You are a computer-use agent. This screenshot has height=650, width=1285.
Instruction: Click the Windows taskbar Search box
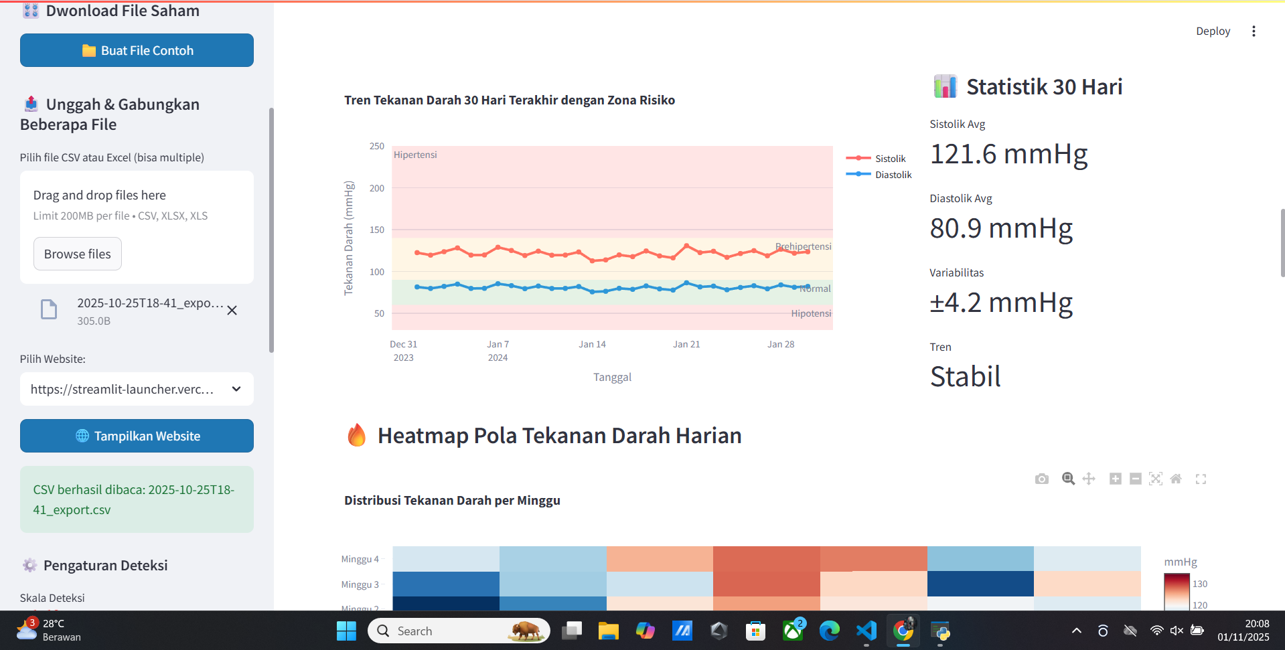pyautogui.click(x=459, y=631)
